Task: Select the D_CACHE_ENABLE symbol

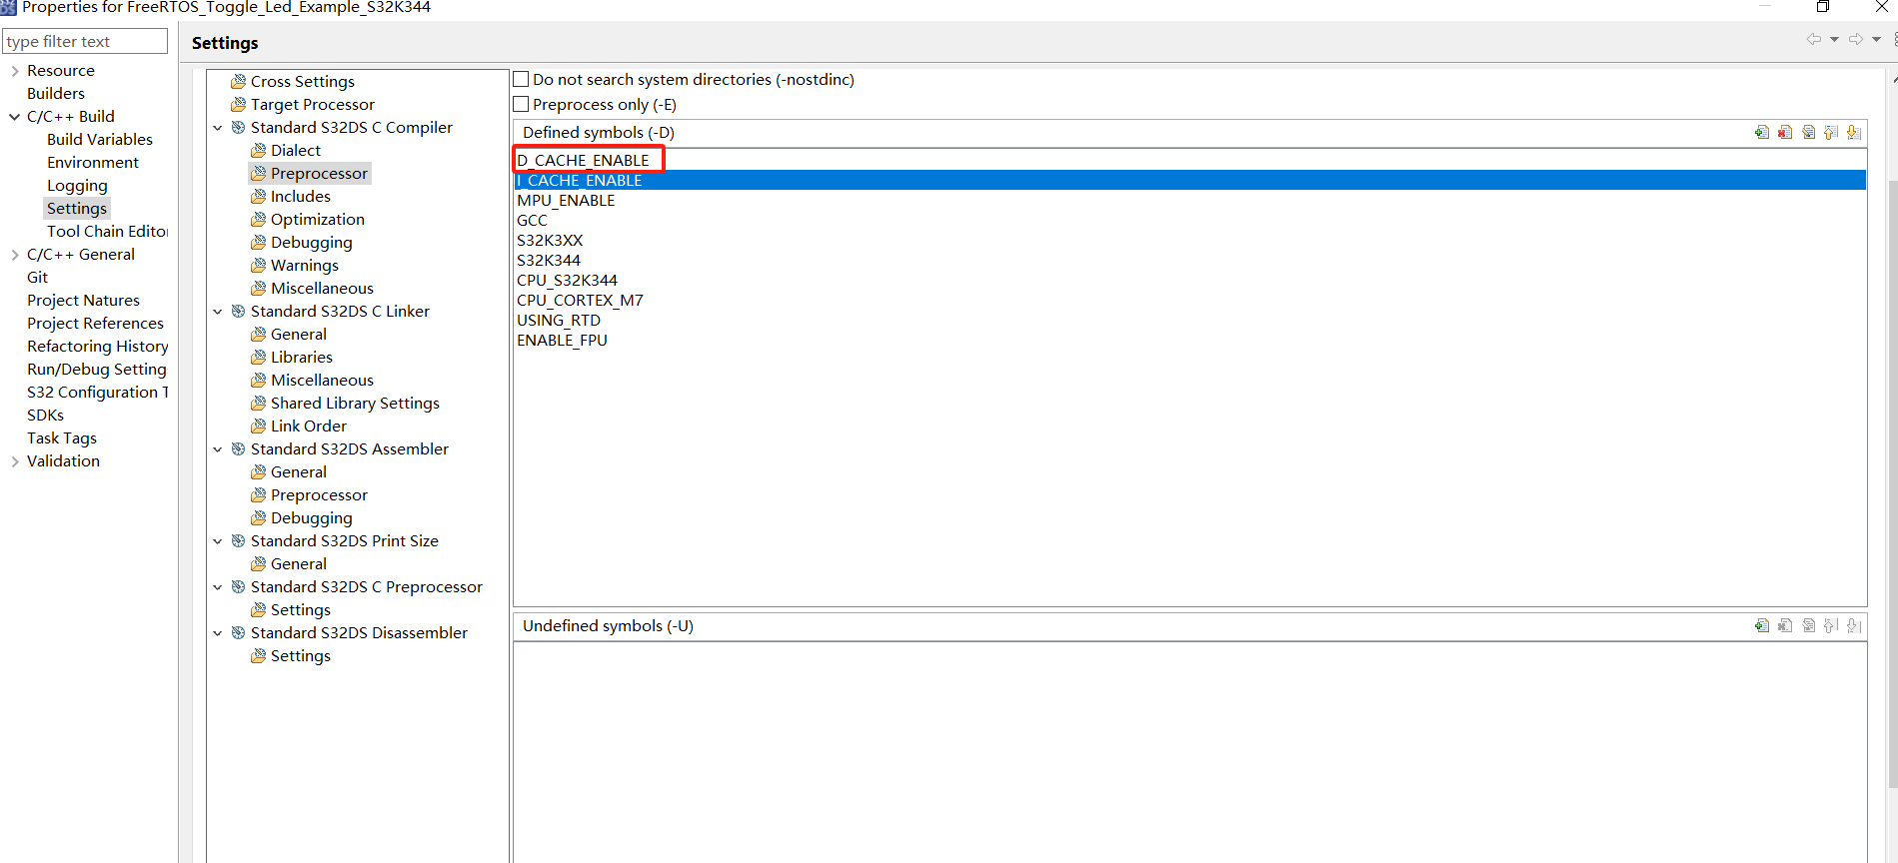Action: point(583,160)
